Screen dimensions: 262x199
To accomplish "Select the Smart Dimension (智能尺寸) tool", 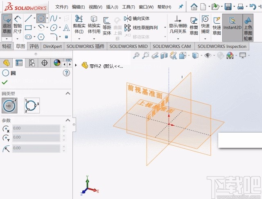I will click(18, 25).
